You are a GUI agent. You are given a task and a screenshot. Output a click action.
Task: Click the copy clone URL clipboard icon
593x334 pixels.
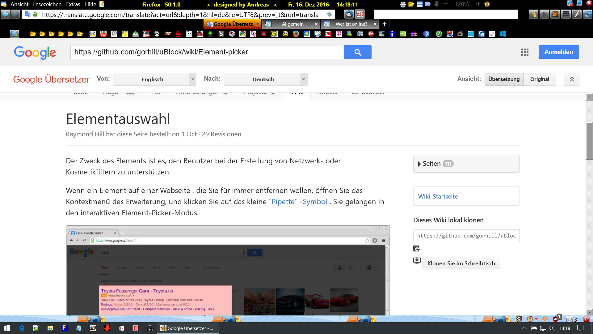[x=416, y=248]
